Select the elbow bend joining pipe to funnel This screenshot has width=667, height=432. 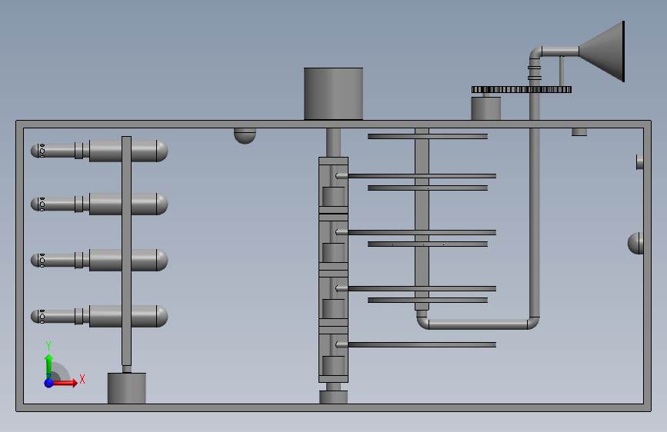[x=536, y=54]
